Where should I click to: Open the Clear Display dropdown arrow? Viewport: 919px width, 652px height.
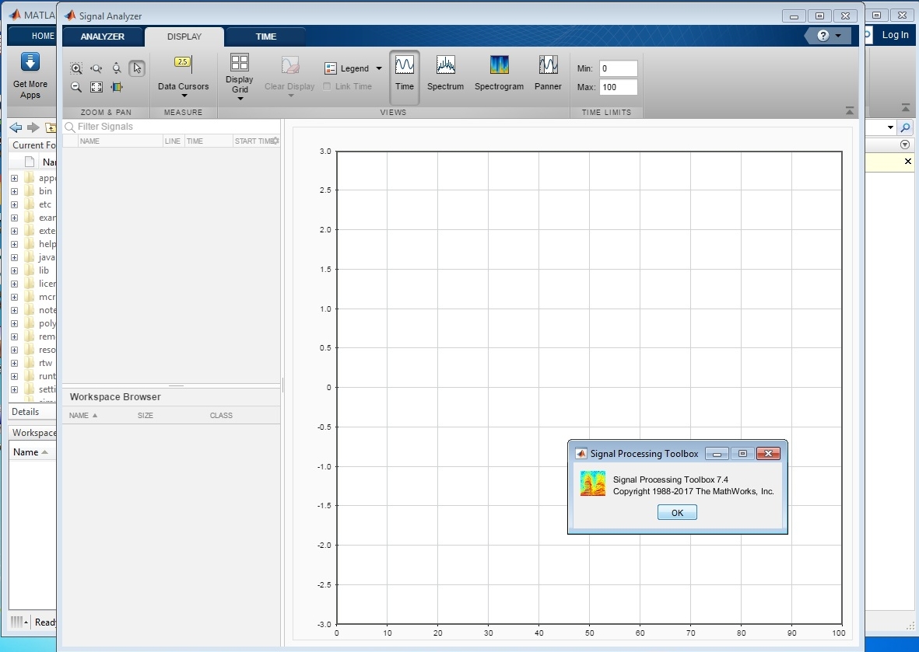click(x=290, y=96)
